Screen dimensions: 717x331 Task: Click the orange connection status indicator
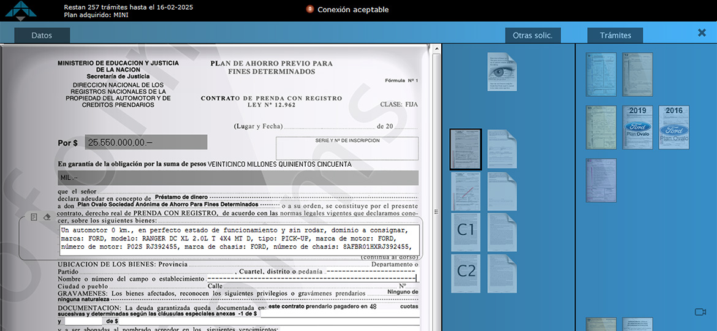click(x=309, y=9)
